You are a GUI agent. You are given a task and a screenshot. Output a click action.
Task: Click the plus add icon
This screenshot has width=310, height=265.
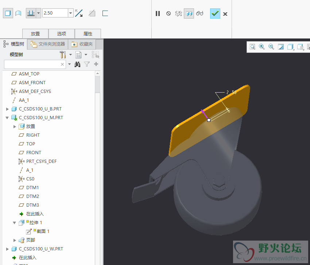coord(96,64)
